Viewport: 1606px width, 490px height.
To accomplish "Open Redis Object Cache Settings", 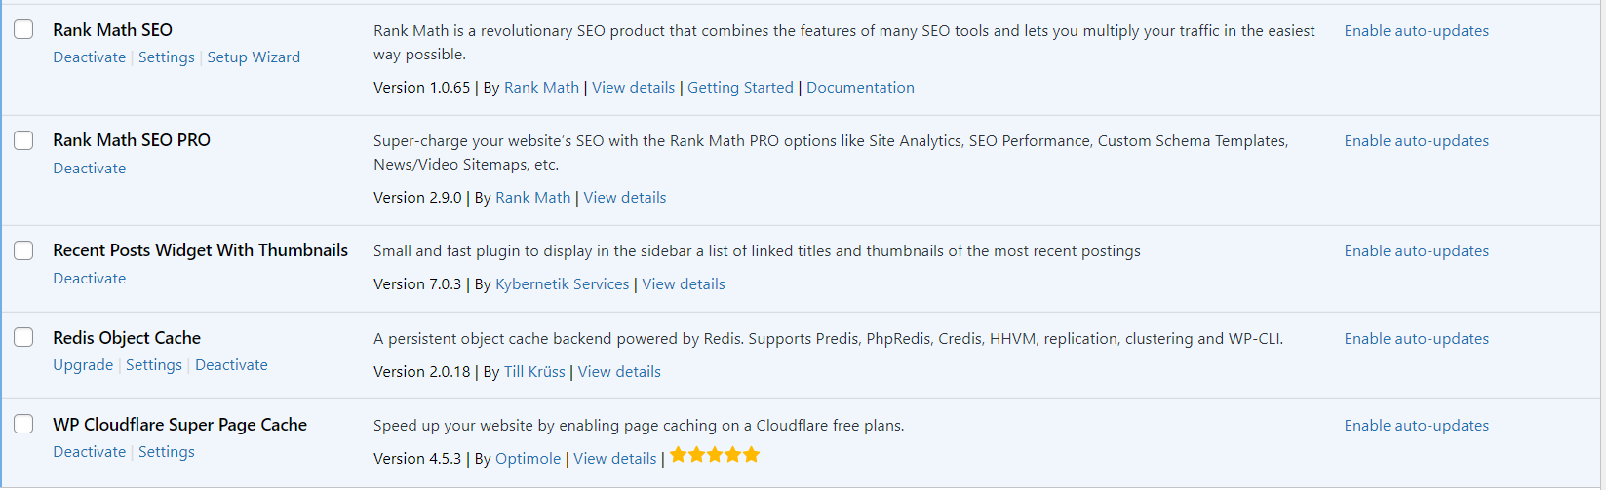I will 154,365.
